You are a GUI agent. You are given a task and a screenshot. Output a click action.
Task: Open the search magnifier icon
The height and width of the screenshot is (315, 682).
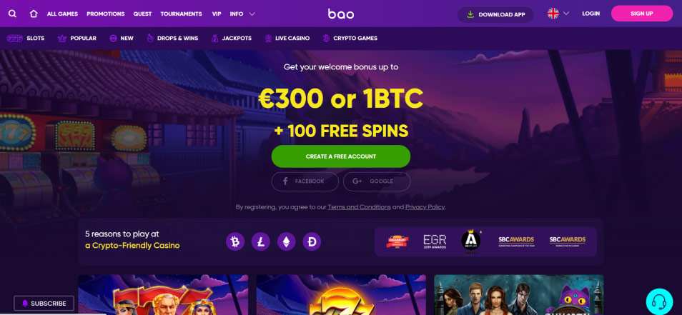12,14
